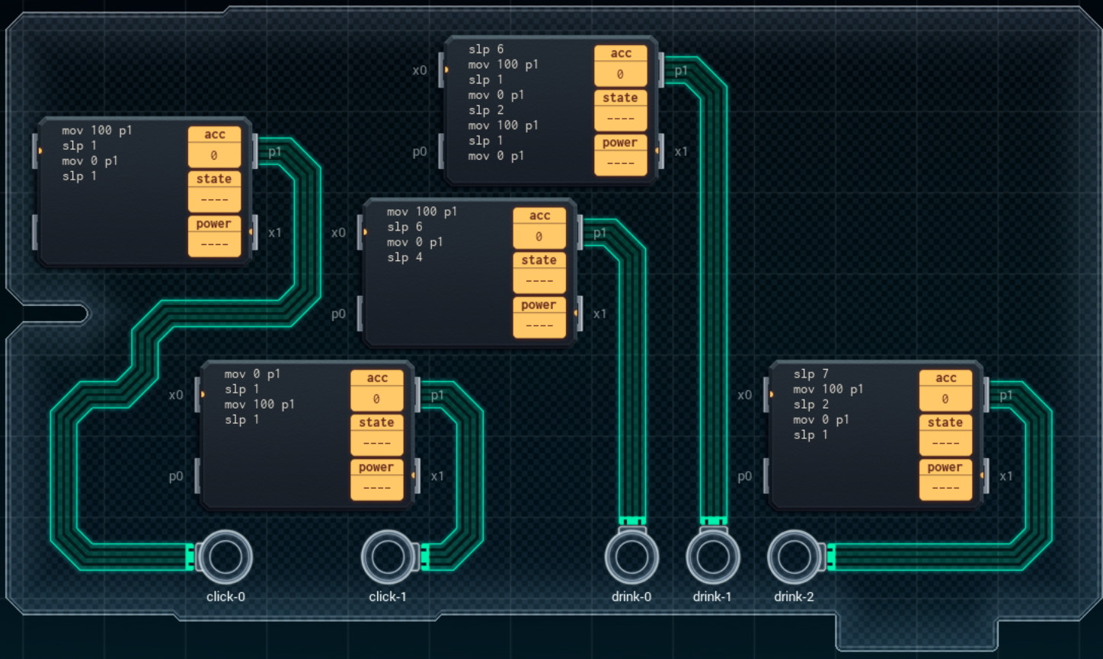This screenshot has width=1103, height=659.
Task: Click the drink-2 connector port
Action: coord(794,557)
